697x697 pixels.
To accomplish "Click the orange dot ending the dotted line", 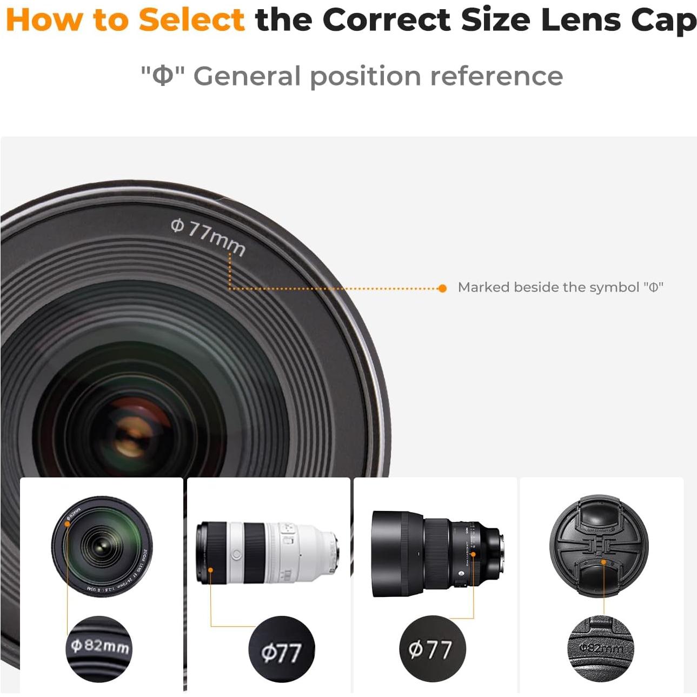I will (x=442, y=288).
